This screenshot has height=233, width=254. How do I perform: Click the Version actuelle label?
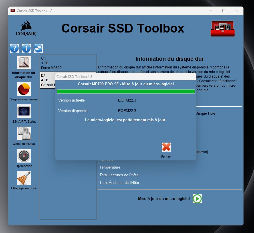click(71, 100)
